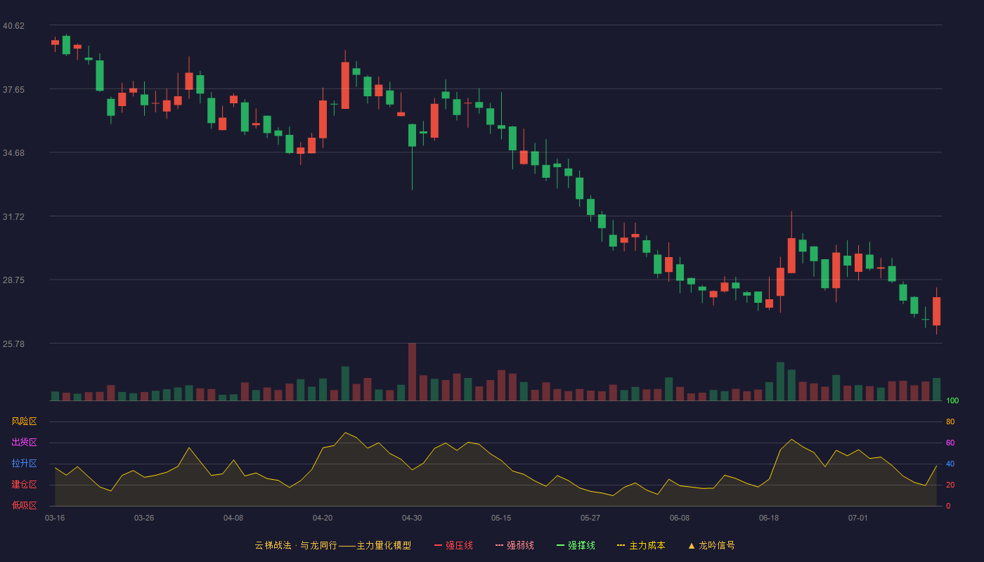Screen dimensions: 984x562
Task: Click the red 20 indicator scale label
Action: click(950, 485)
